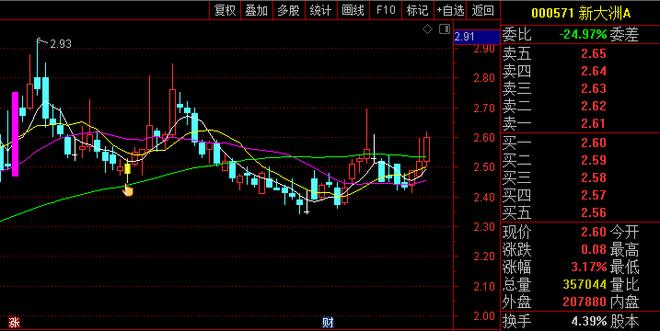Screen dimensions: 660x331
Task: Click the 内盘 label
Action: click(x=625, y=302)
